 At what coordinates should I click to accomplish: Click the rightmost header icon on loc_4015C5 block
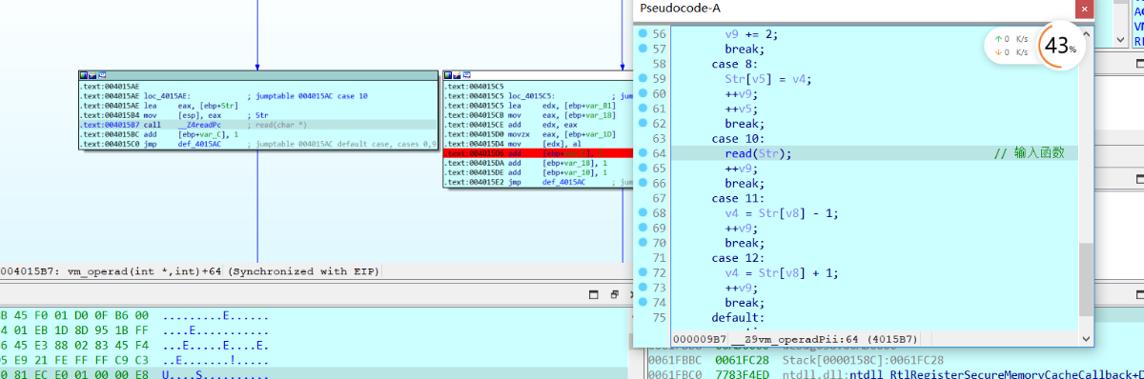[x=466, y=75]
